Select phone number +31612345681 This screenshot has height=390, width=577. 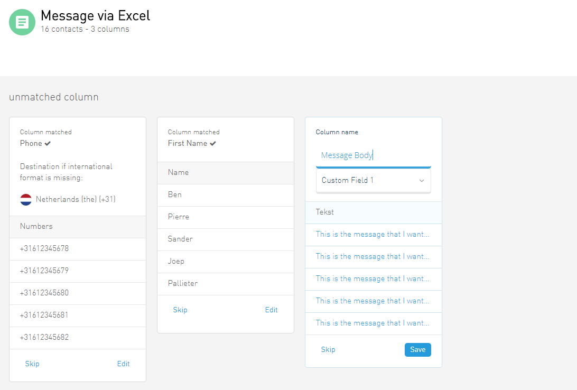point(78,315)
